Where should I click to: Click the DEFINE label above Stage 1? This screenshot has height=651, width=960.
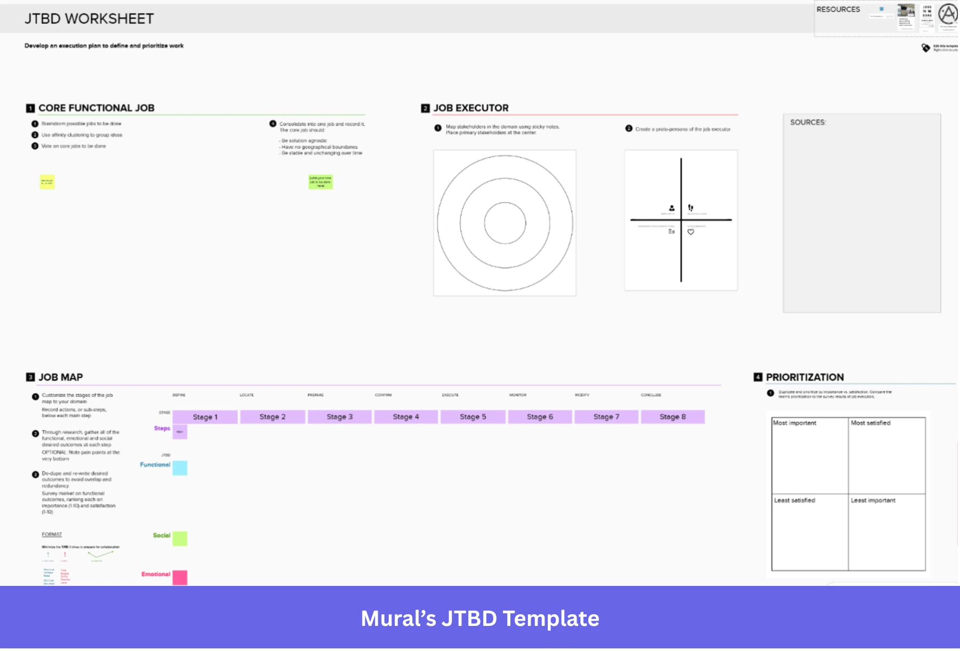[x=179, y=395]
